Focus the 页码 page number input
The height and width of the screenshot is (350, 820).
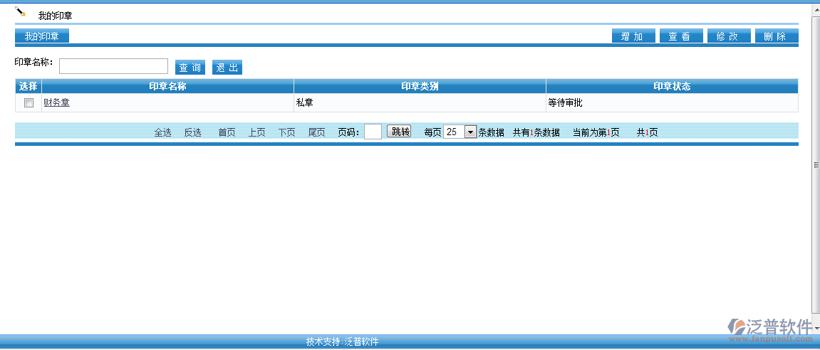(x=373, y=132)
